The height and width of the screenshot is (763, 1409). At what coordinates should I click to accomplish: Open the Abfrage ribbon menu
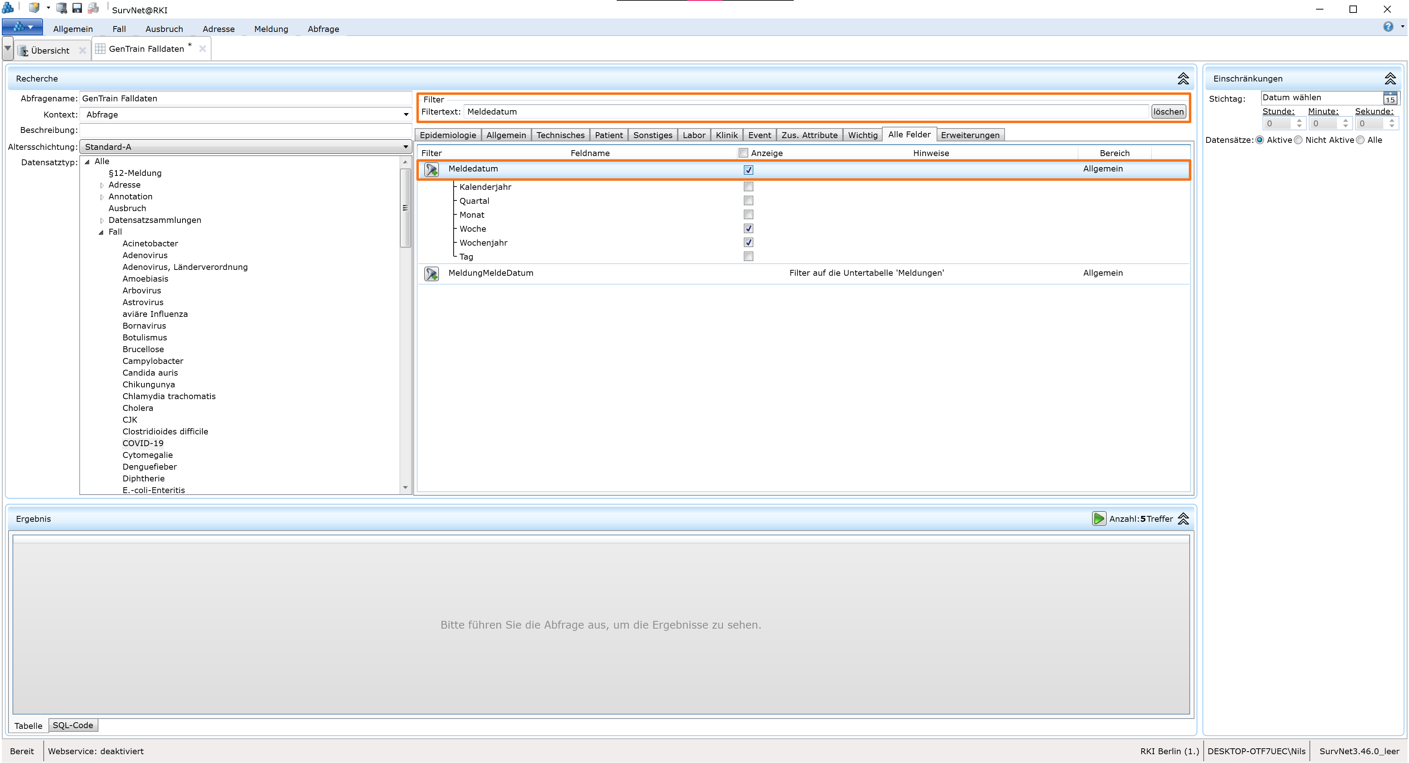pyautogui.click(x=323, y=29)
